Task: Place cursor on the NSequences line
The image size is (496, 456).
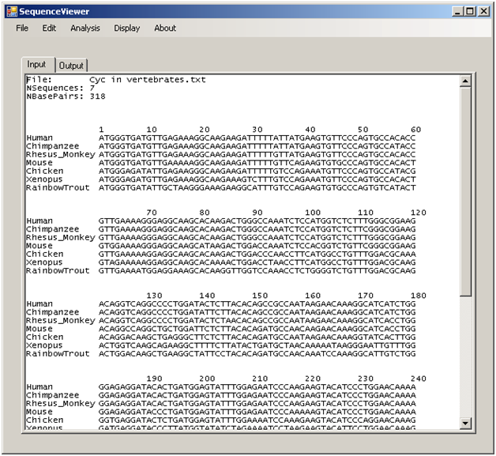Action: (x=54, y=88)
